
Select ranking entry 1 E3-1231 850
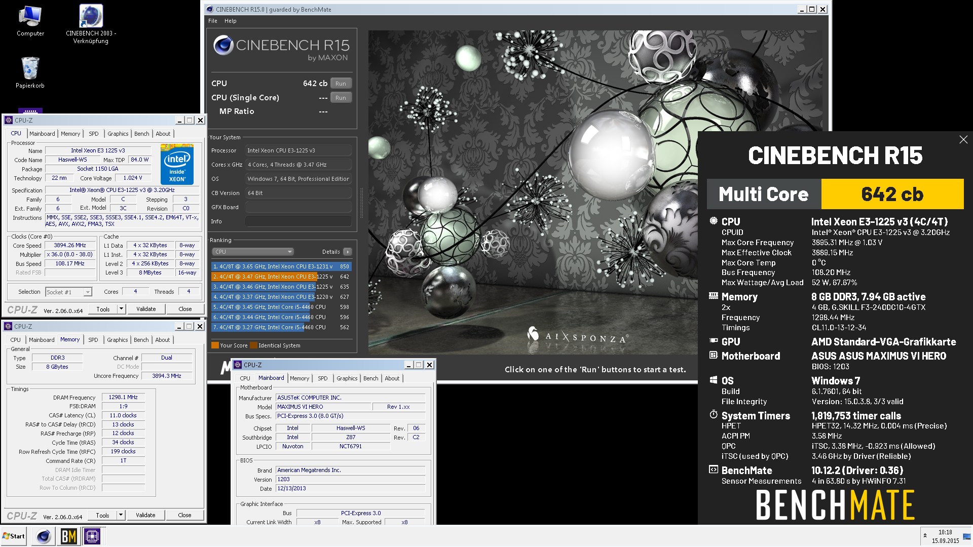click(x=281, y=266)
